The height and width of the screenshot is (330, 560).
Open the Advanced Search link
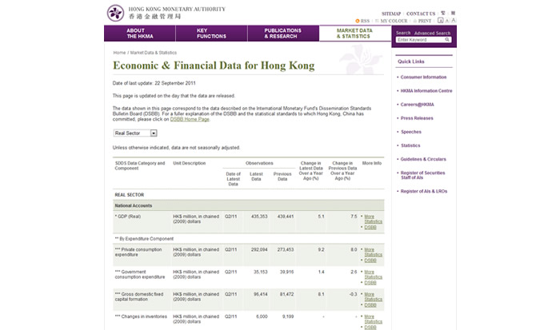[x=432, y=33]
